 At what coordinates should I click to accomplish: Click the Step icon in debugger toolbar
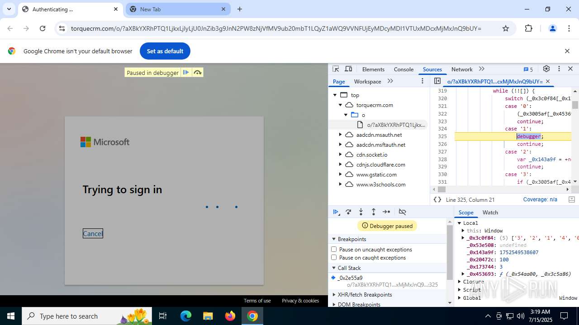point(386,212)
